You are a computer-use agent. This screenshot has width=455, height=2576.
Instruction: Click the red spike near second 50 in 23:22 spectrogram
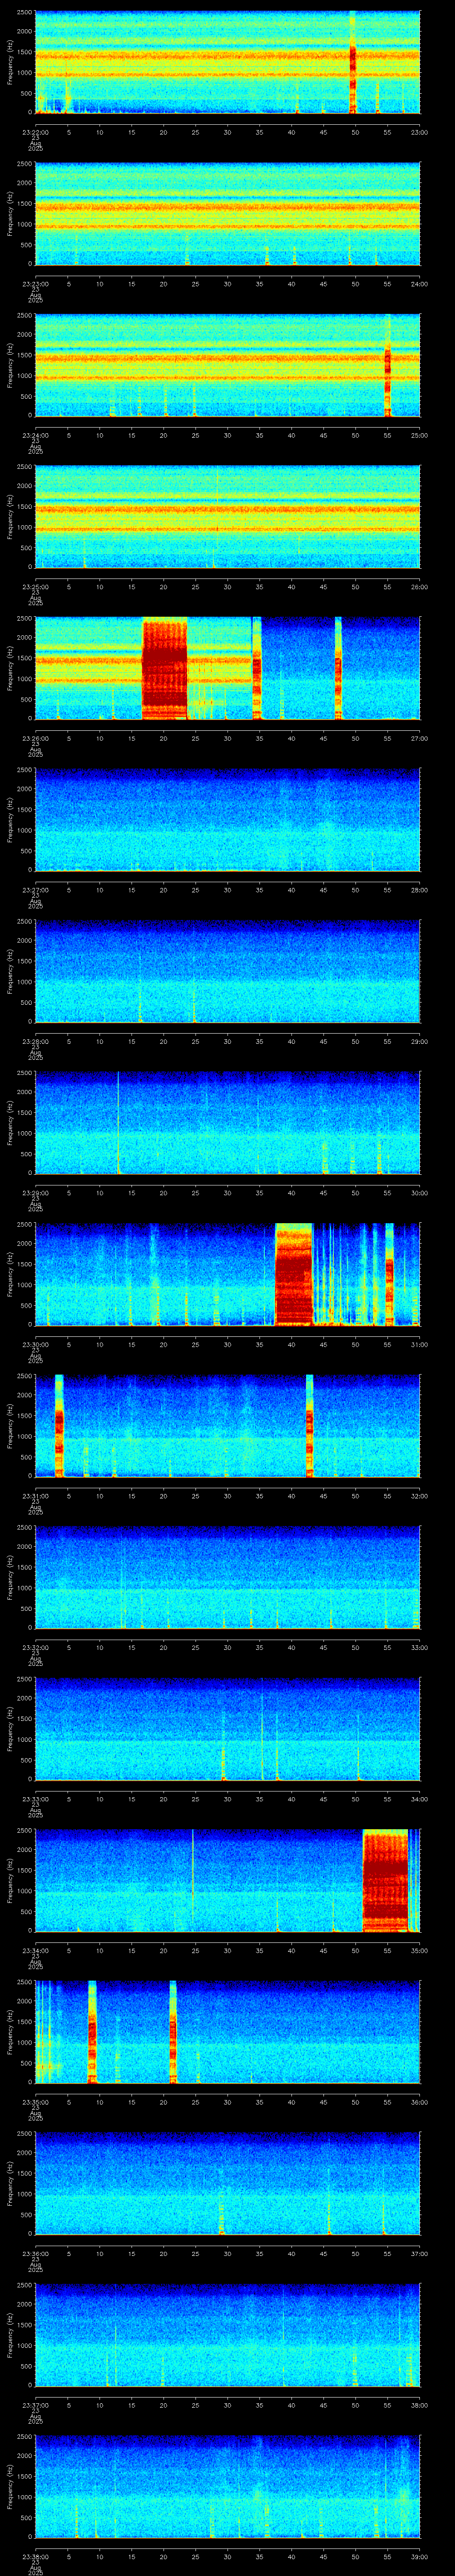pyautogui.click(x=353, y=62)
